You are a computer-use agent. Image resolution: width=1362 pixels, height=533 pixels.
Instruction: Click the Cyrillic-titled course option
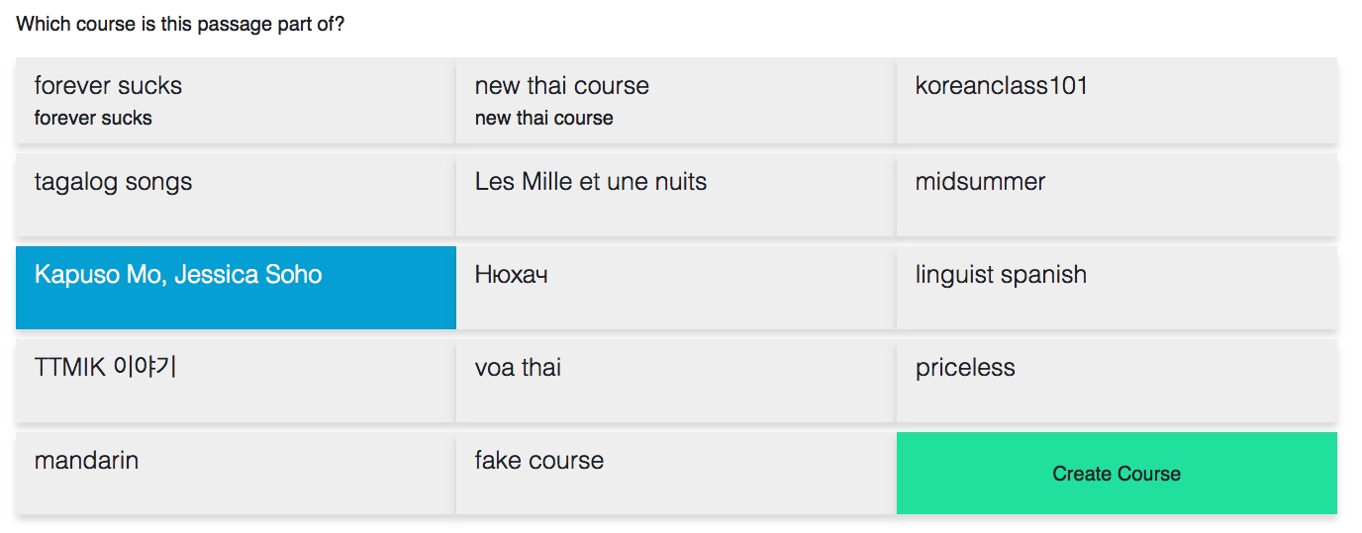point(512,275)
